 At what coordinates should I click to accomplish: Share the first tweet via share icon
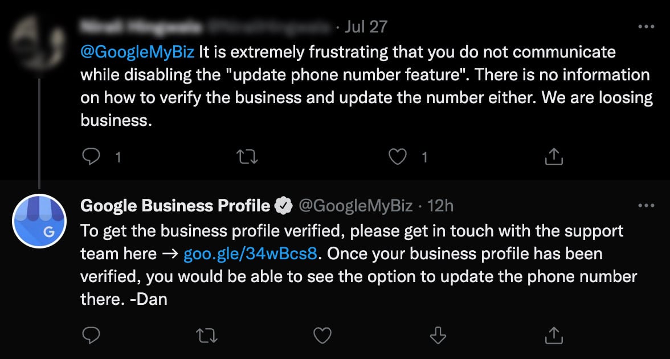tap(554, 157)
